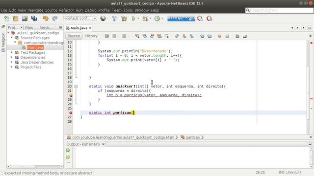Click the New Project icon
The height and width of the screenshot is (176, 314).
coord(16,19)
